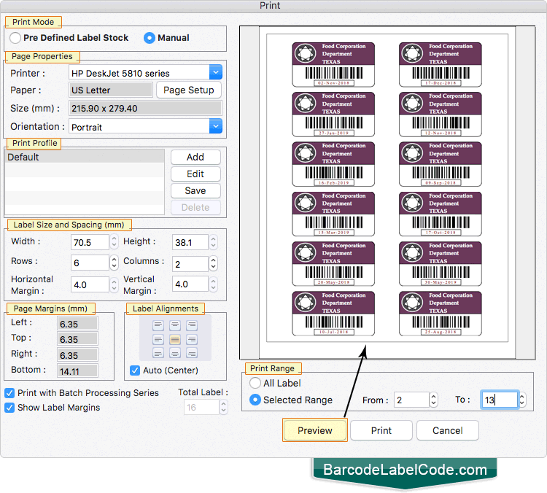Click the Paper field US Letter
547x493 pixels.
coord(111,90)
